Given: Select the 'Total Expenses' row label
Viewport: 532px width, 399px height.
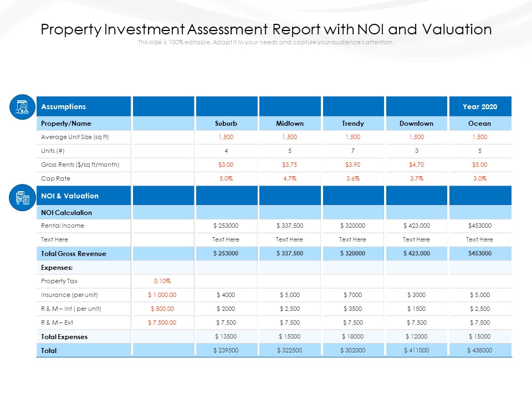Looking at the screenshot, I should (64, 337).
